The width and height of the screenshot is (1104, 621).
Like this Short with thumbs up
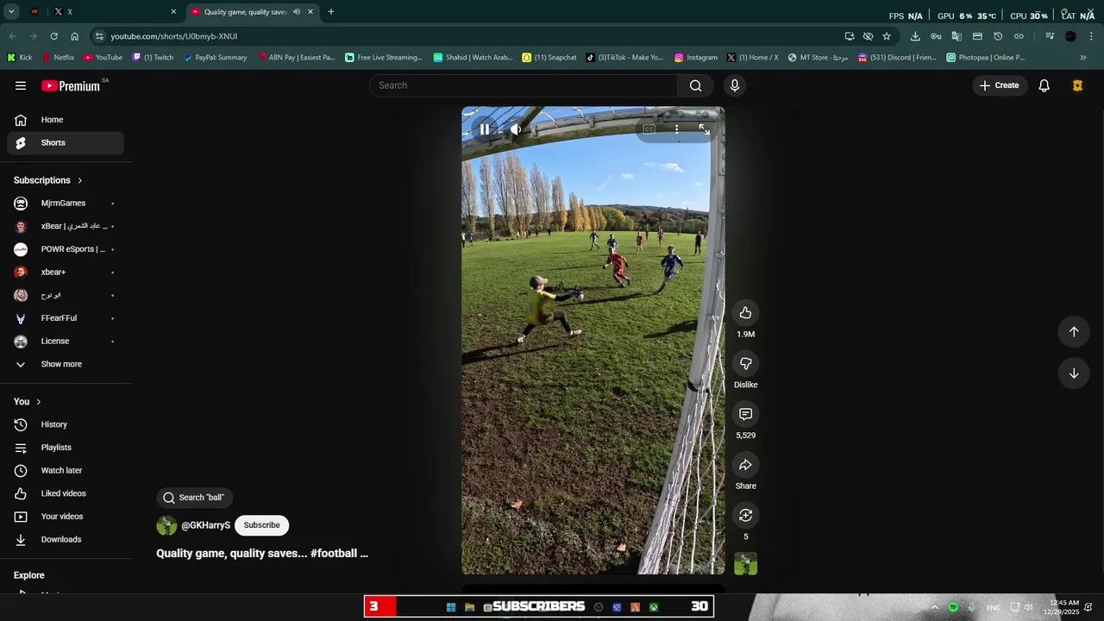point(745,313)
